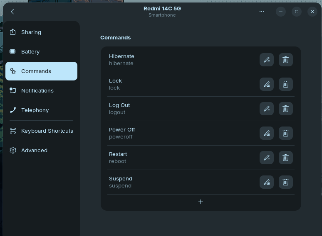Delete the Hibernate command
The image size is (322, 236).
click(x=285, y=60)
